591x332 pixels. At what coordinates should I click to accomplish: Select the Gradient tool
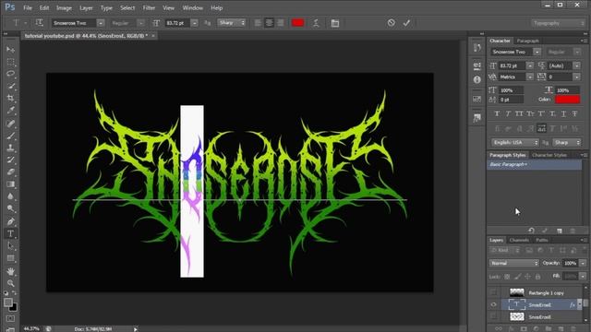point(10,184)
